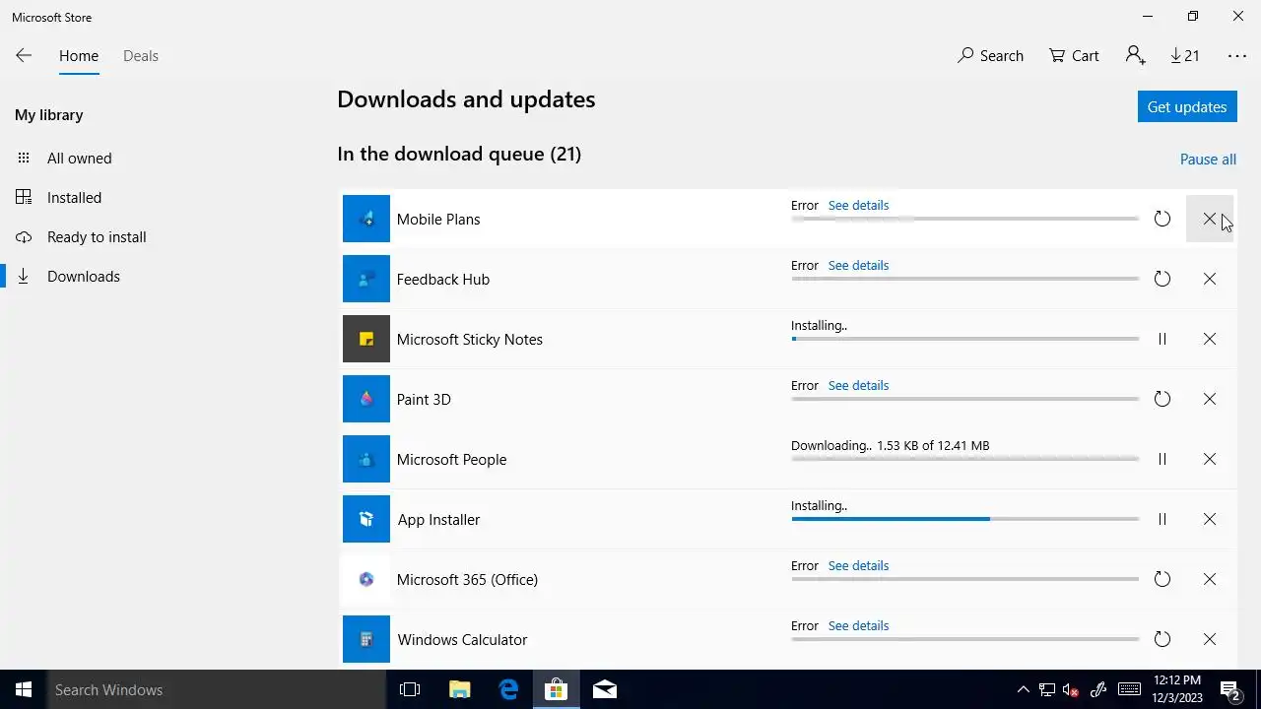
Task: Cancel the Paint 3D download
Action: pyautogui.click(x=1210, y=399)
